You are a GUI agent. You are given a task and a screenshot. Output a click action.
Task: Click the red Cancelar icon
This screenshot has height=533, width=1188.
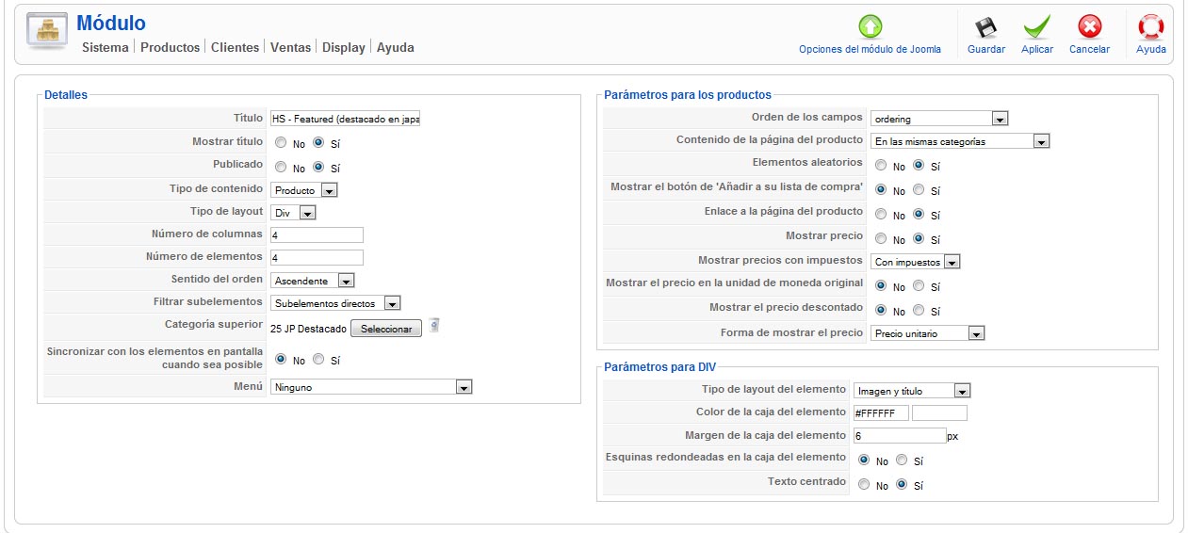[1089, 27]
